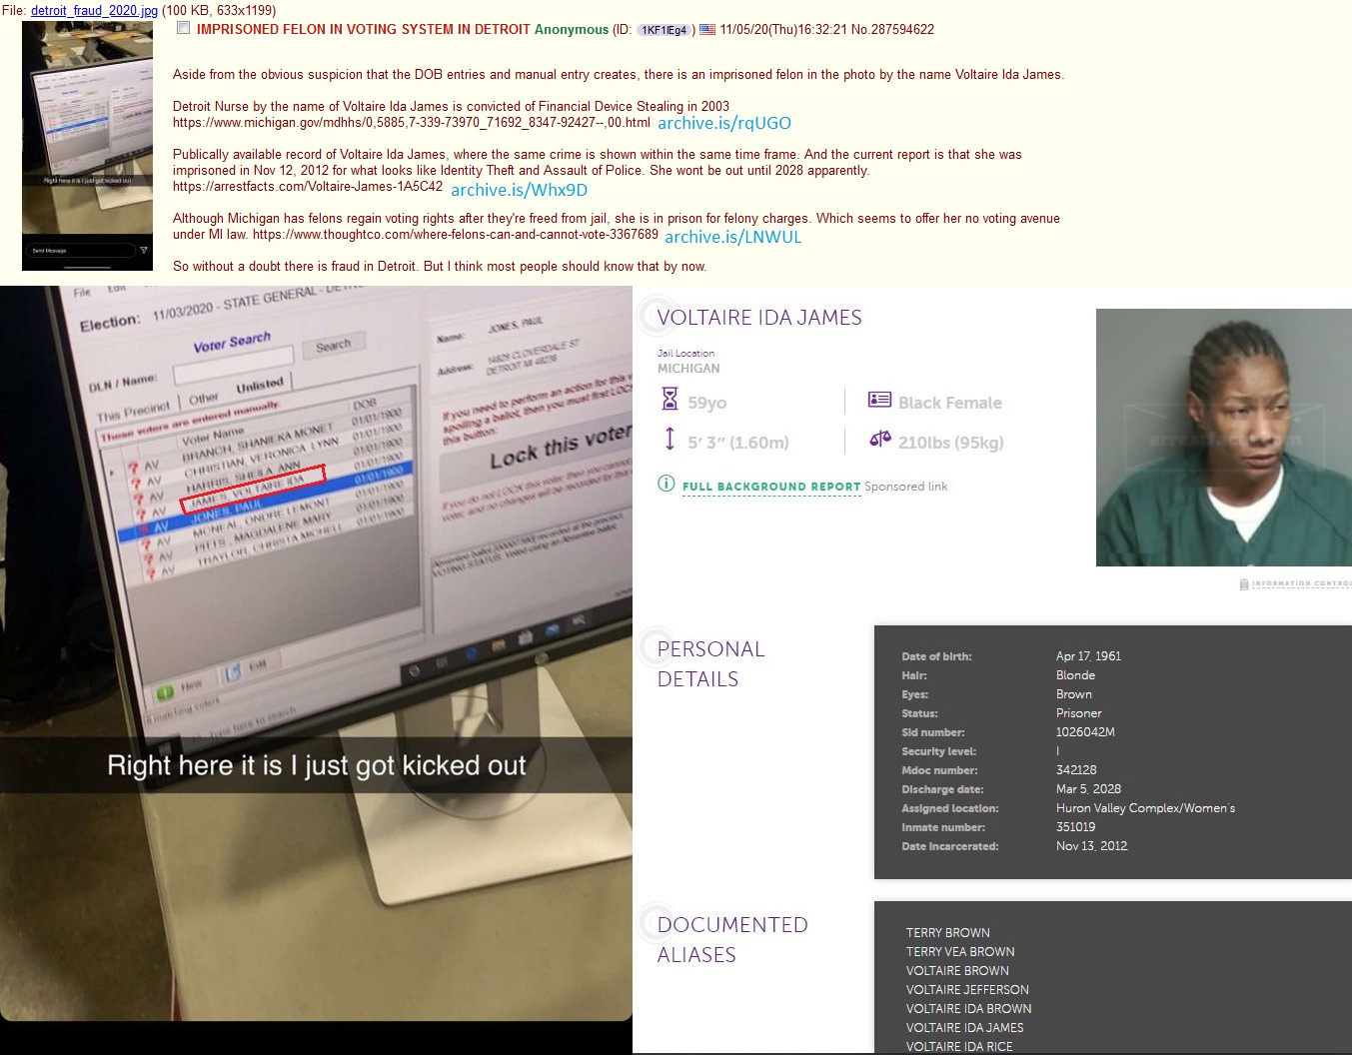The height and width of the screenshot is (1055, 1352).
Task: Click the date of birth value Apr 17, 1961
Action: (1088, 656)
